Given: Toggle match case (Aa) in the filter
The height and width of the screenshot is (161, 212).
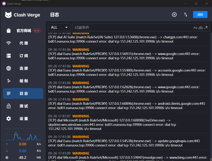Looking at the screenshot, I should (x=195, y=27).
